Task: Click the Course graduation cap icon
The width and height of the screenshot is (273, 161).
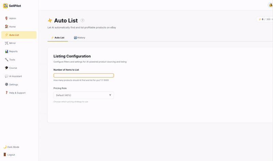Action: [6, 68]
